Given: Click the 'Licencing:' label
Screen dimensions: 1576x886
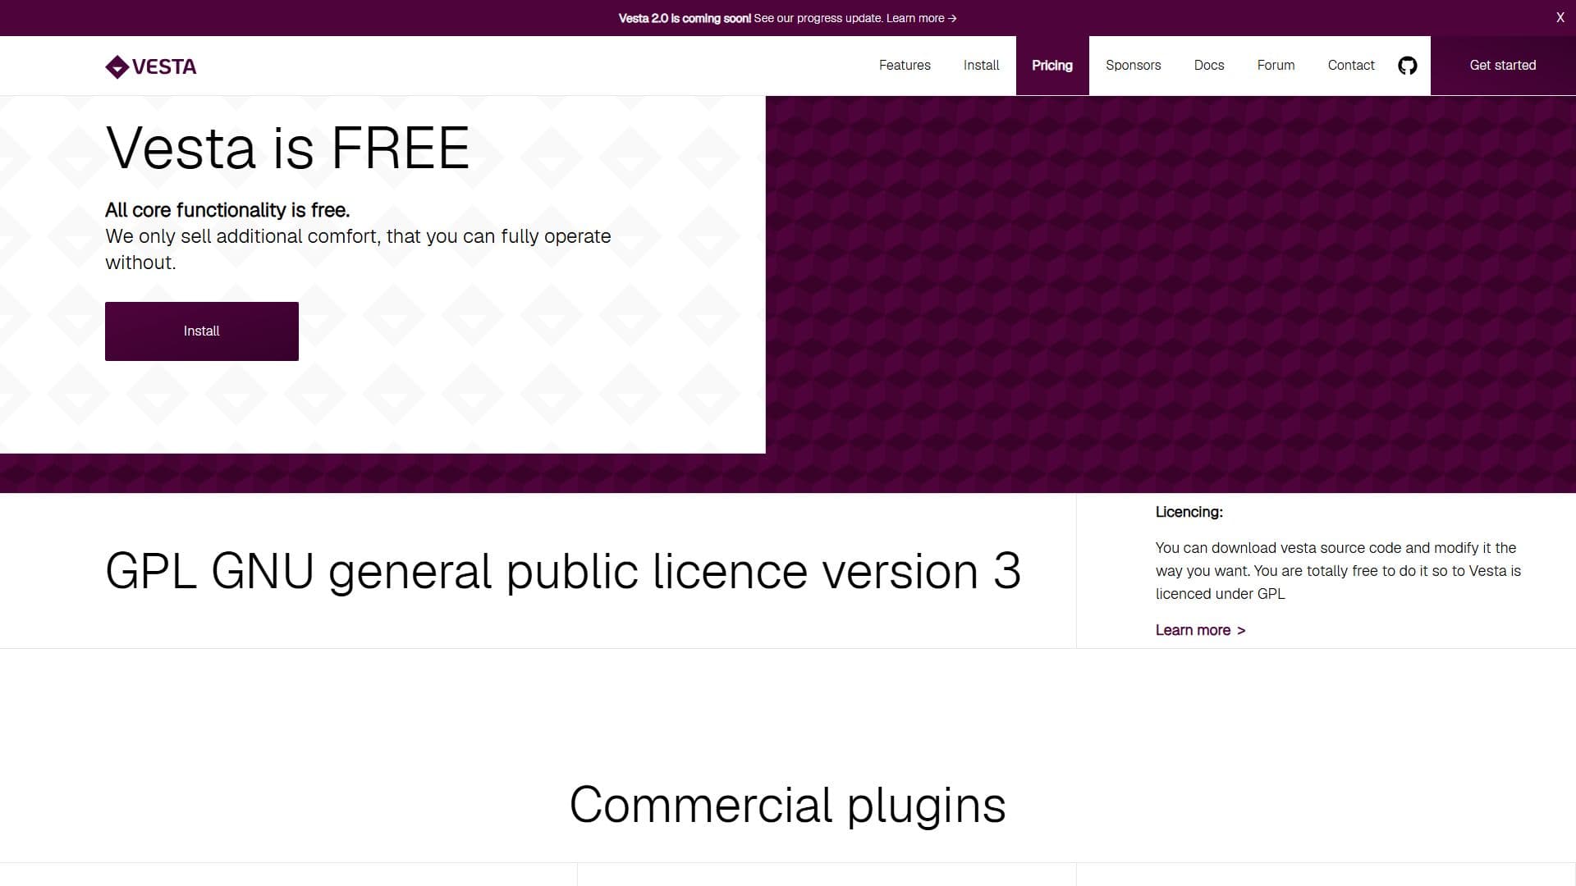Looking at the screenshot, I should [x=1189, y=512].
